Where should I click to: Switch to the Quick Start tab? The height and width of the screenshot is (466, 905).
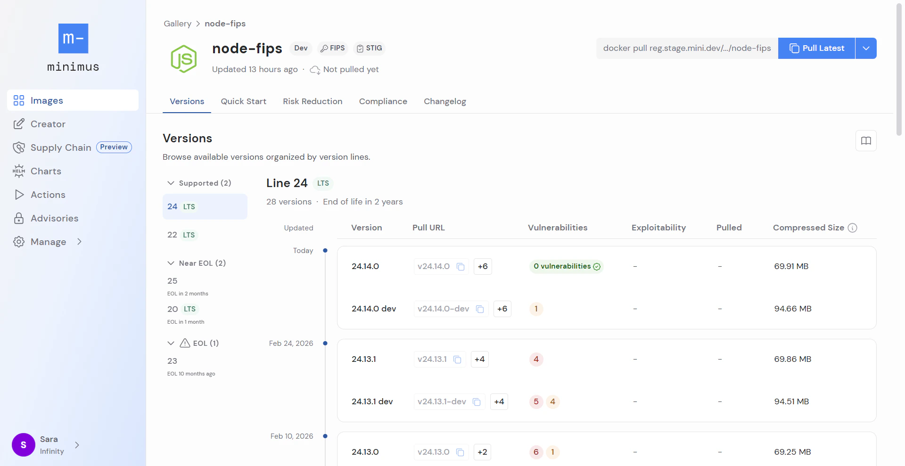tap(243, 101)
